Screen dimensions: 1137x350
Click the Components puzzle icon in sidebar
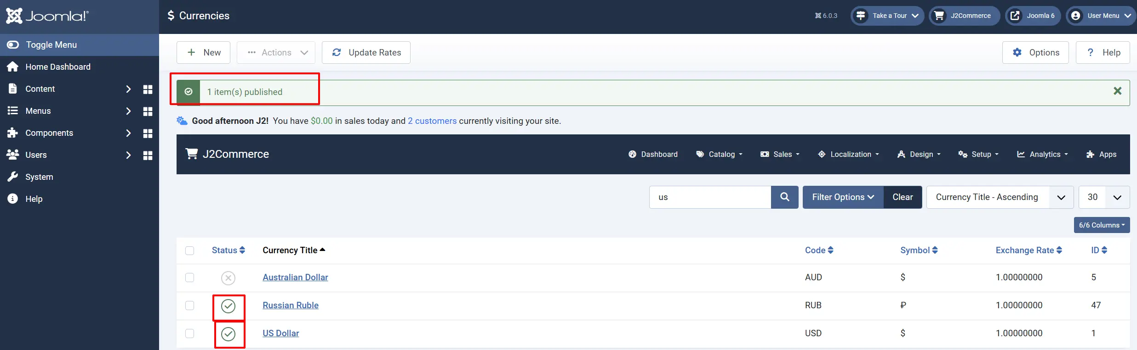[x=13, y=133]
